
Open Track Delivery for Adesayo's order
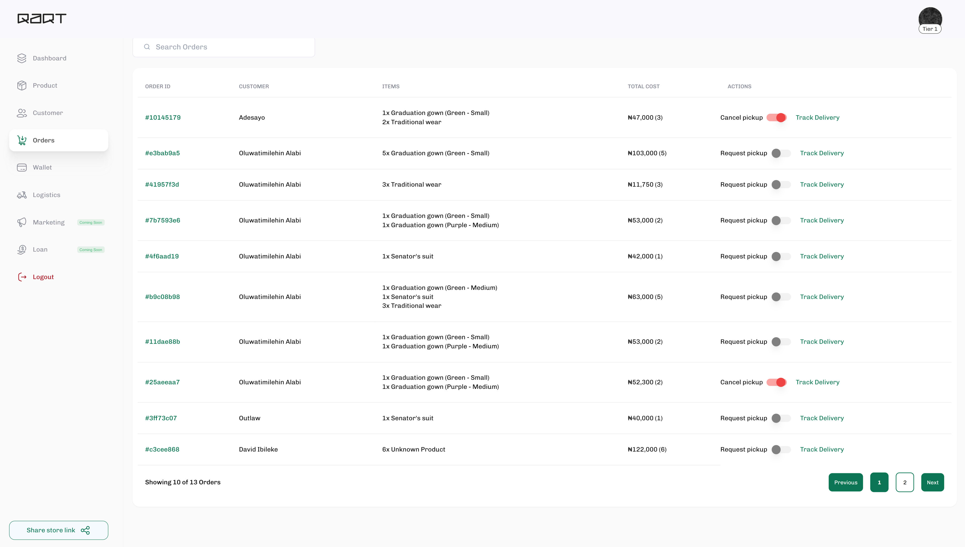pos(817,117)
